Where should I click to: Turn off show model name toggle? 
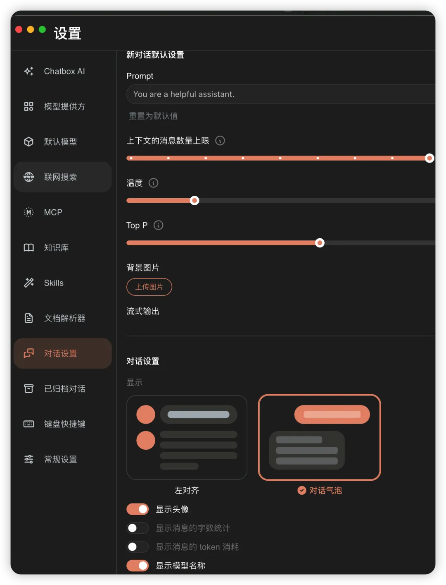138,566
